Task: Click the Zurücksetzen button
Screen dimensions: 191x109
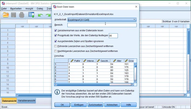Action: (95, 105)
